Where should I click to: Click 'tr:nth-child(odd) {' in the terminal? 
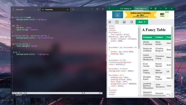click(x=23, y=17)
